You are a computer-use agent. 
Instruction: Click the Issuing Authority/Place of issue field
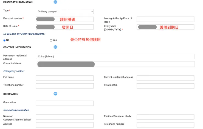pos(165,19)
